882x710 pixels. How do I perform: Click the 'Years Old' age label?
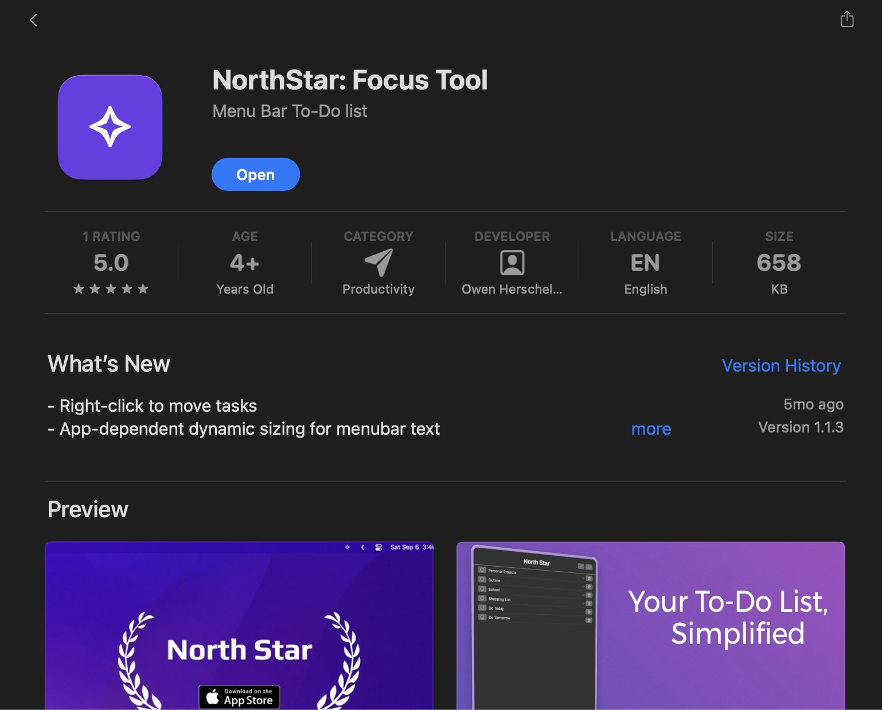[245, 289]
